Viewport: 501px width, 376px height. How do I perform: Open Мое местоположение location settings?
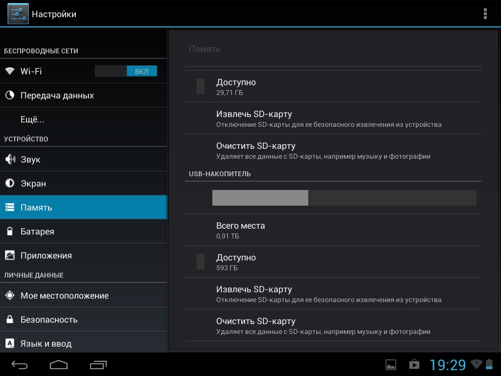pyautogui.click(x=64, y=296)
